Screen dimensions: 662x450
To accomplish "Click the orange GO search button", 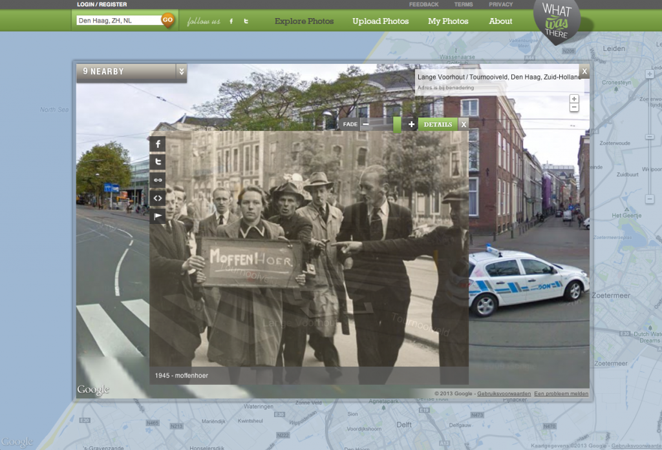I will coord(167,20).
